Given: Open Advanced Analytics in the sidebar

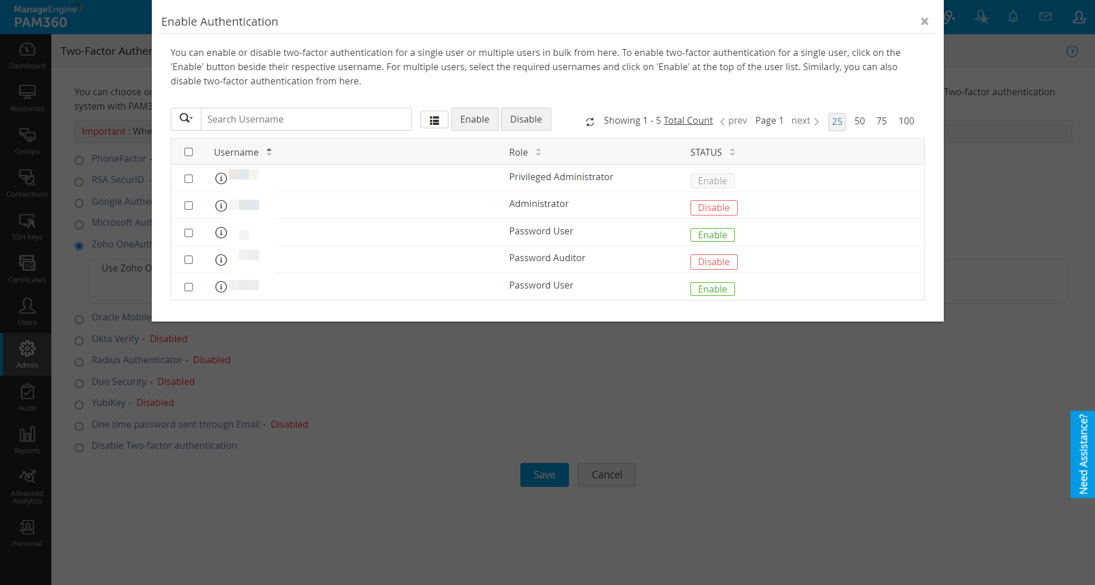Looking at the screenshot, I should (x=27, y=487).
